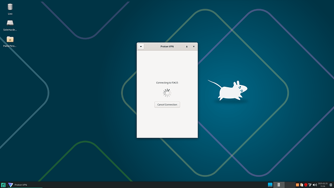
Task: Click the Proton VPN title bar
Action: click(x=167, y=47)
